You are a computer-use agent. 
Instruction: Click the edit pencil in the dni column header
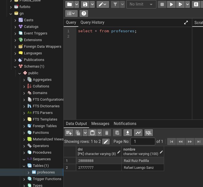pos(119,152)
